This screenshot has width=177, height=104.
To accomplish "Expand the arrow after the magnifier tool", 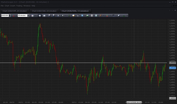I will click(x=66, y=16).
